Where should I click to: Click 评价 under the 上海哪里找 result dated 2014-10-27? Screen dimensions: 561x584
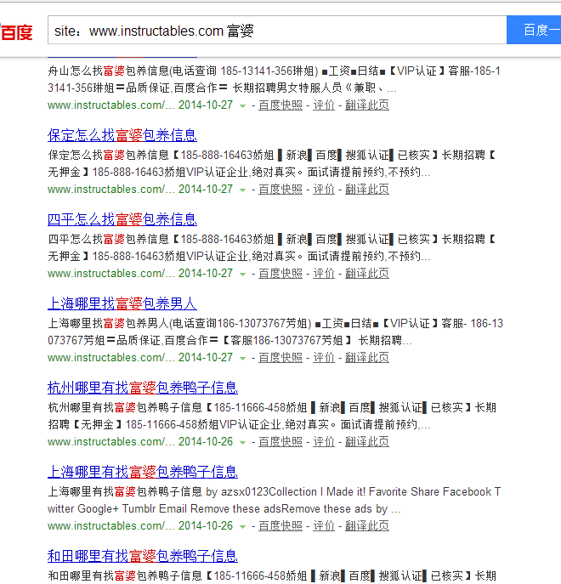pos(324,358)
